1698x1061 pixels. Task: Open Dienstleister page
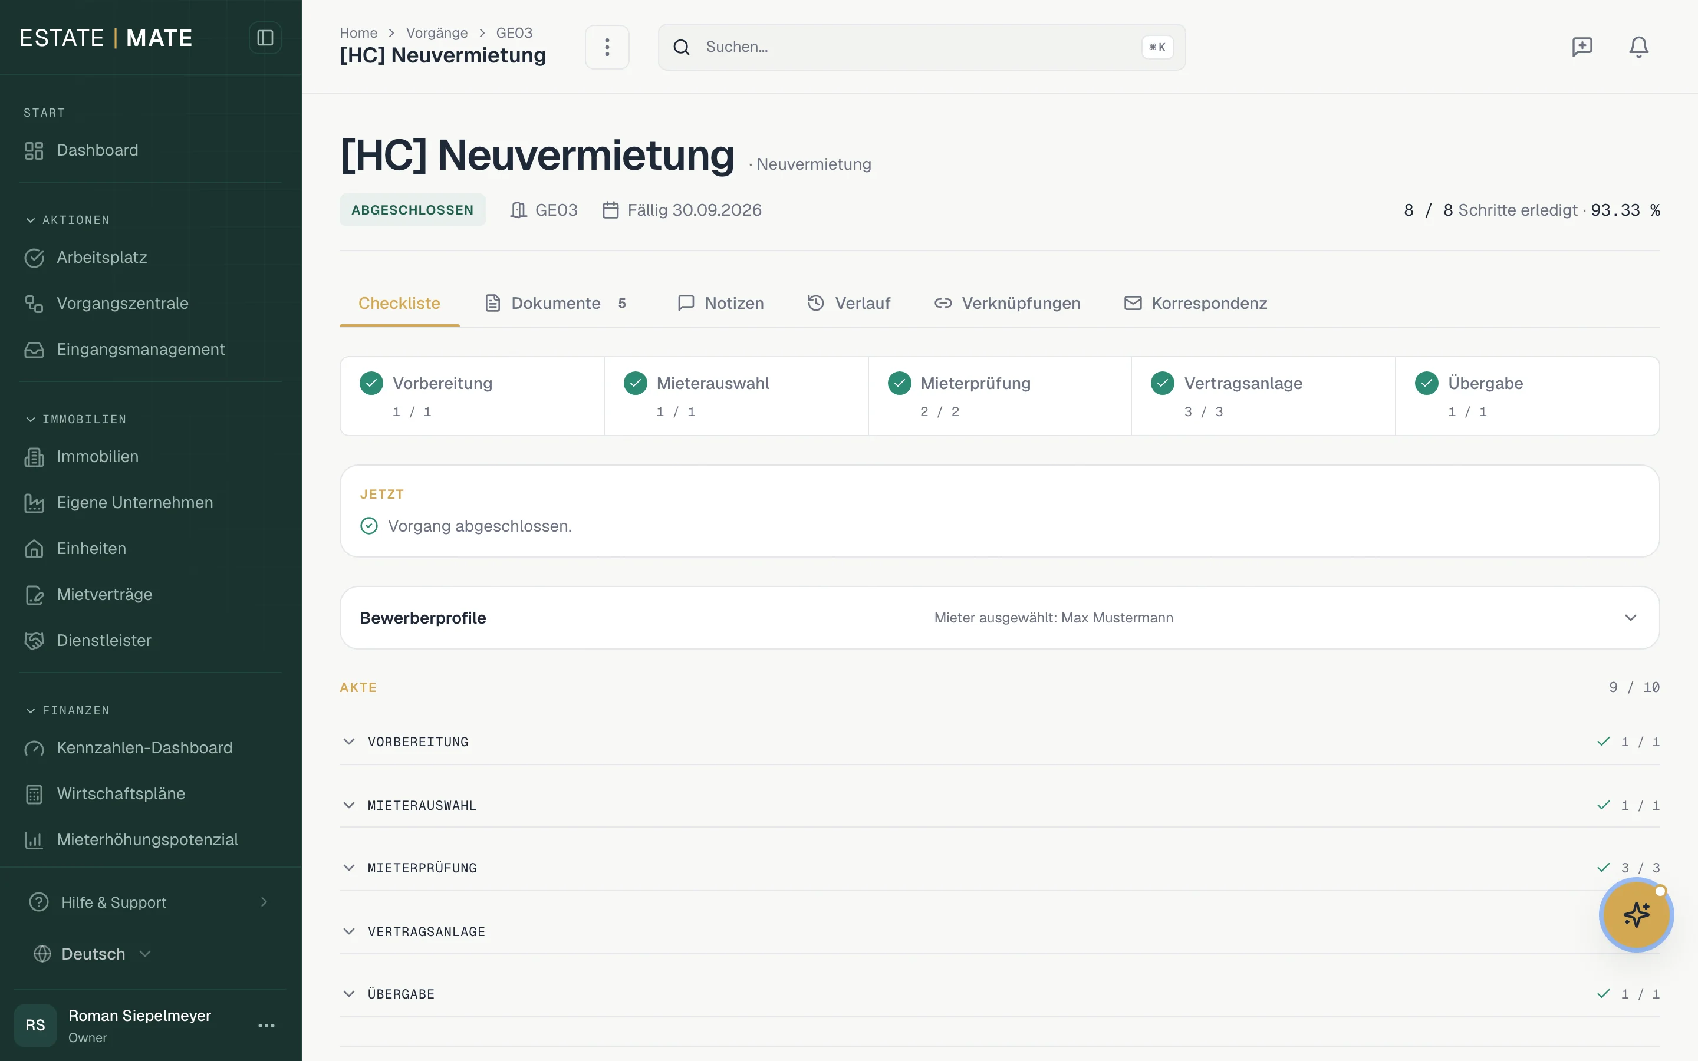(x=151, y=641)
